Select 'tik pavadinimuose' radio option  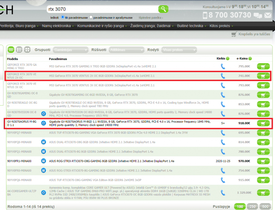[63, 17]
